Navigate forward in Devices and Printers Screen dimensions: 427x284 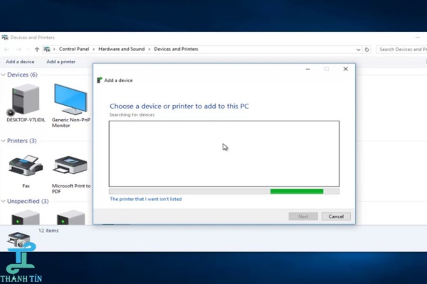pyautogui.click(x=19, y=49)
